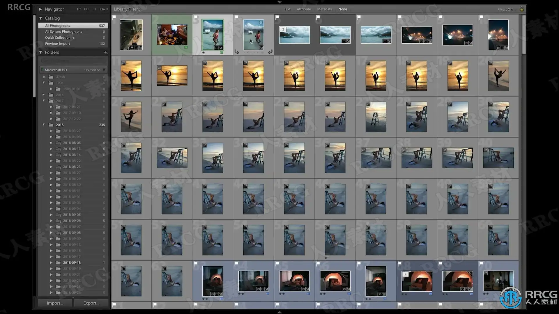Viewport: 559px width, 314px height.
Task: Expand the .Trash folder
Action: point(44,77)
